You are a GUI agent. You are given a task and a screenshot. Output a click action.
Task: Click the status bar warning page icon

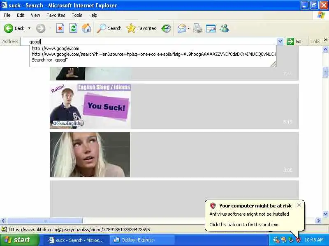pyautogui.click(x=4, y=230)
